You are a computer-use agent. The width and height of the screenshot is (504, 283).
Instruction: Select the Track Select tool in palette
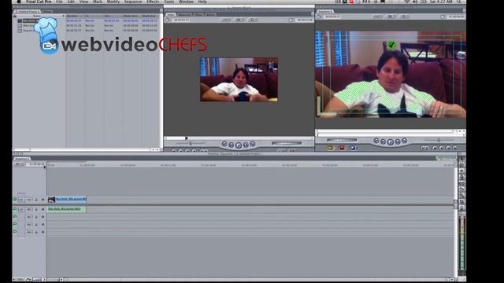[x=462, y=171]
